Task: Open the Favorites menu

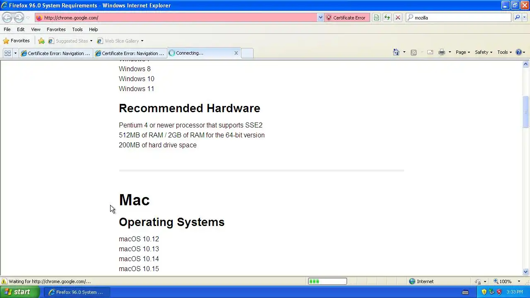Action: 56,29
